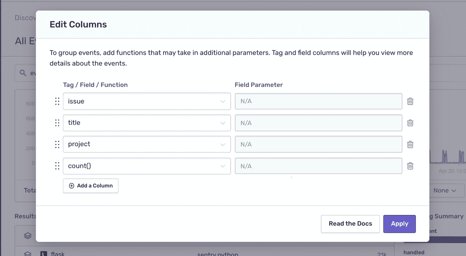The width and height of the screenshot is (466, 256).
Task: Open Read the Docs
Action: tap(350, 224)
